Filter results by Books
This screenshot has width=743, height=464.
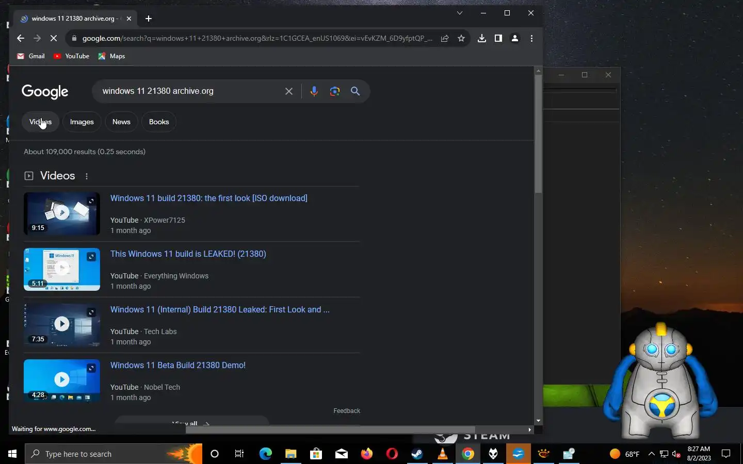tap(159, 122)
